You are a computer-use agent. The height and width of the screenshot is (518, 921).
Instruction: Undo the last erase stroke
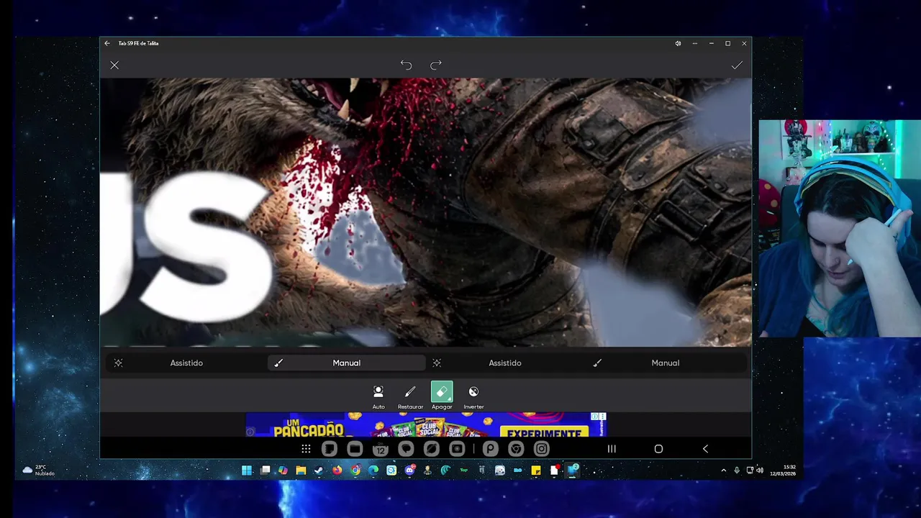[x=406, y=65]
